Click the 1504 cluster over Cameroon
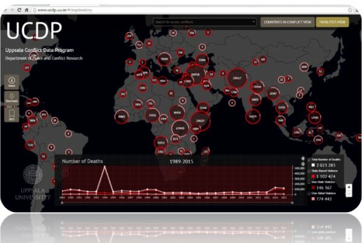362x243 pixels. pyautogui.click(x=164, y=119)
